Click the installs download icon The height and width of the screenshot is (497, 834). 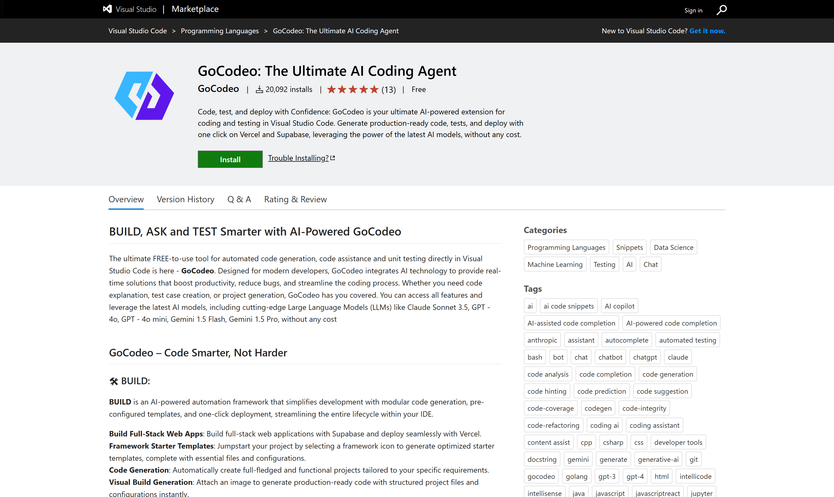[259, 90]
